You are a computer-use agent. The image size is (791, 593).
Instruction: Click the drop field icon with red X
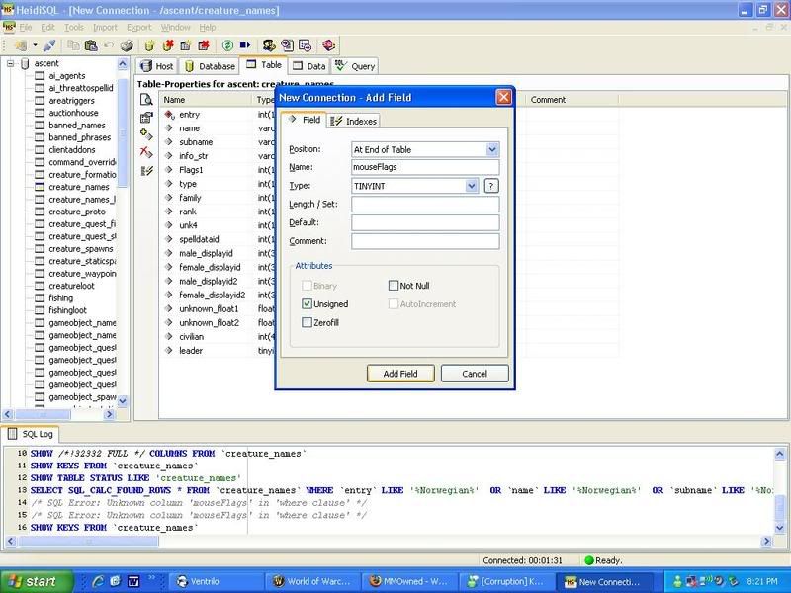tap(146, 152)
